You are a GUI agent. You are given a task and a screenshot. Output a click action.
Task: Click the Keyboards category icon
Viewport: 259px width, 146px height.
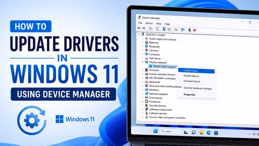pos(146,82)
